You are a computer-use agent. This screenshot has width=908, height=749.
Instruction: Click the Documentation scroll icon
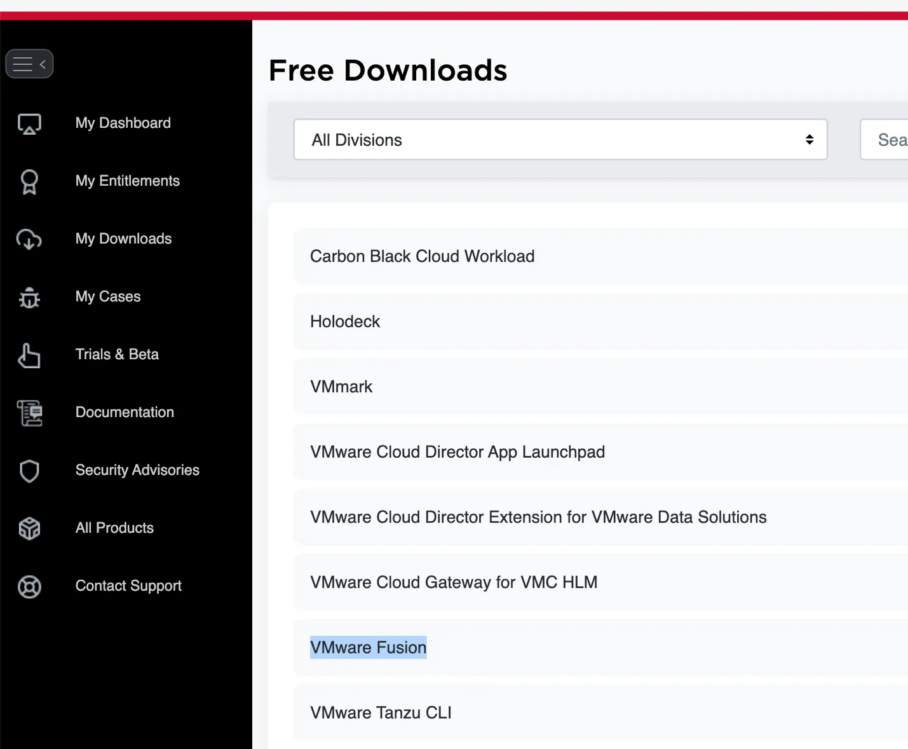(x=29, y=413)
